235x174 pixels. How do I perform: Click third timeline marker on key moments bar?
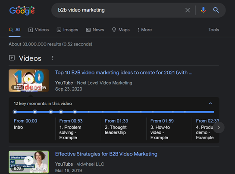click(51, 112)
